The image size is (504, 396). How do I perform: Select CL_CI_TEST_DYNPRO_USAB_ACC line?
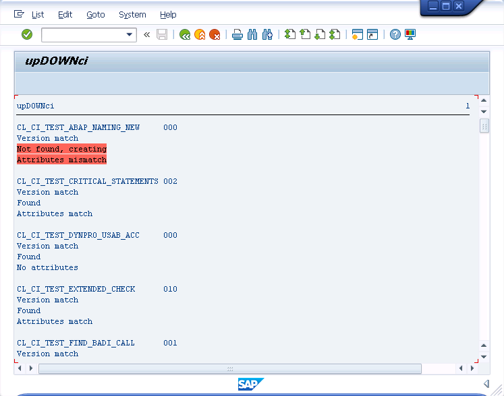coord(78,235)
